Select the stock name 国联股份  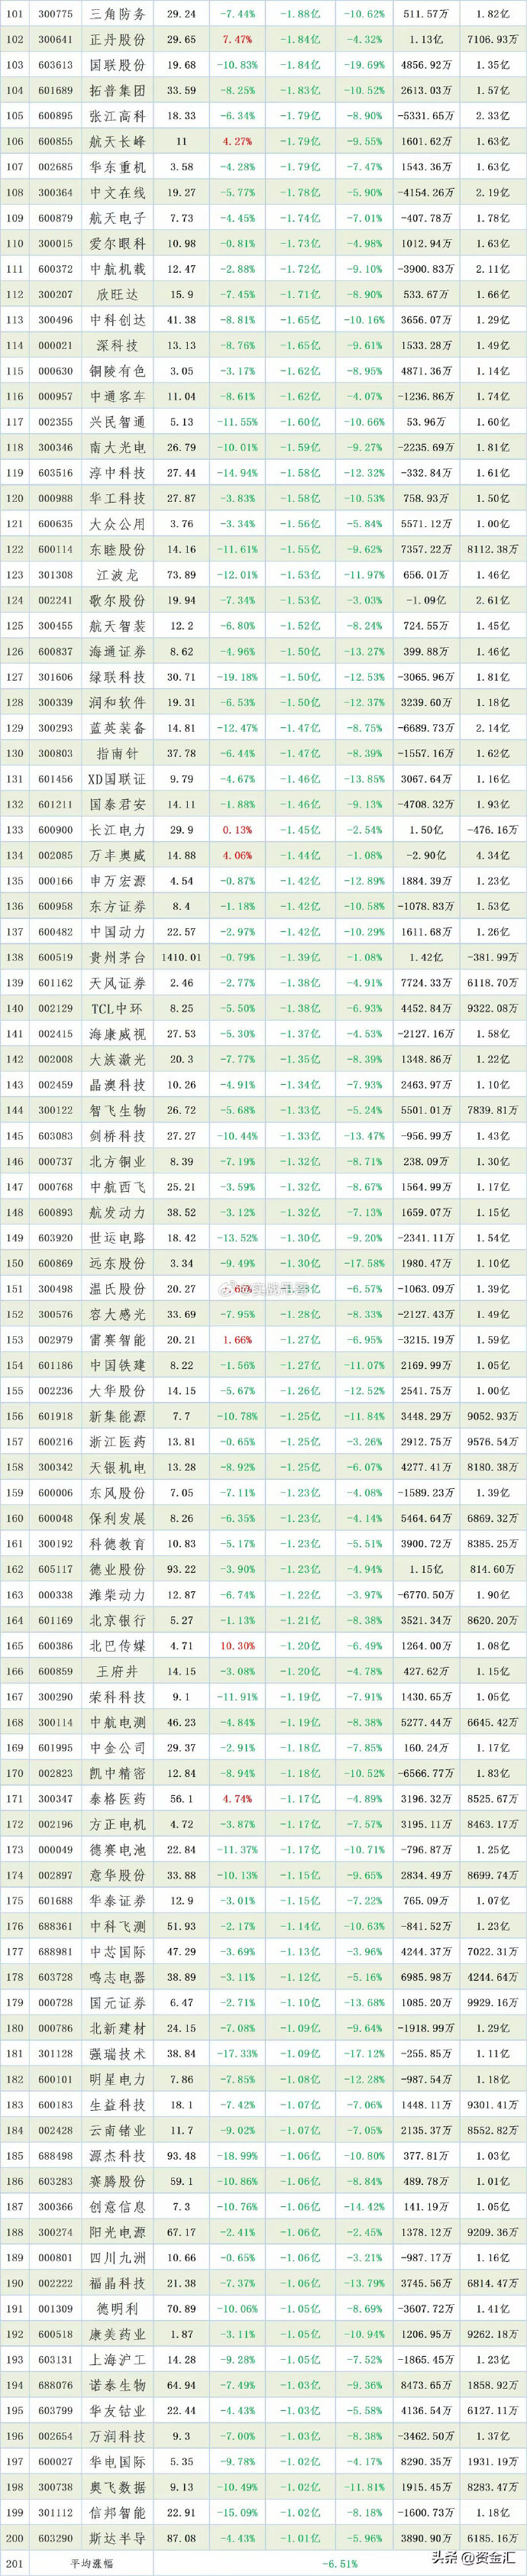(118, 65)
